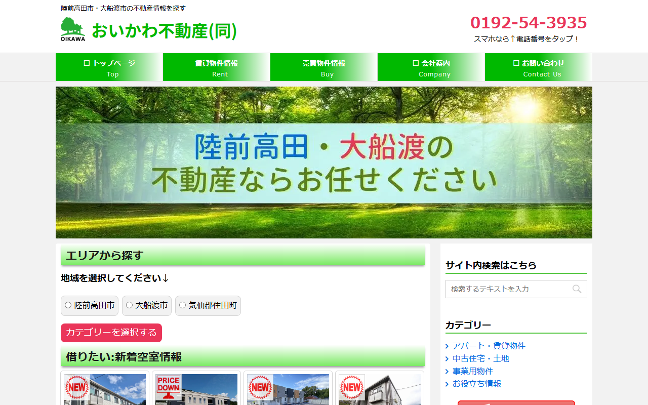648x405 pixels.
Task: Click おいかわ不動産(同) site title
Action: (165, 31)
